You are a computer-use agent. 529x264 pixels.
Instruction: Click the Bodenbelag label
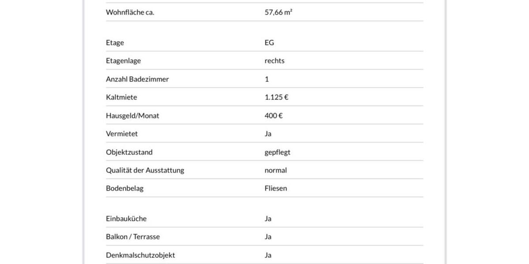tap(125, 188)
